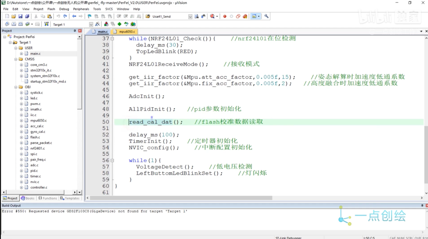
Task: Open the open-documents list arrow above the editor
Action: click(421, 31)
